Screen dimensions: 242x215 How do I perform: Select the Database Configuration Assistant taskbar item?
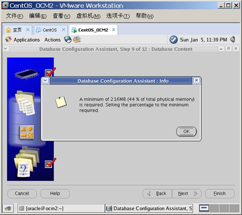click(149, 208)
